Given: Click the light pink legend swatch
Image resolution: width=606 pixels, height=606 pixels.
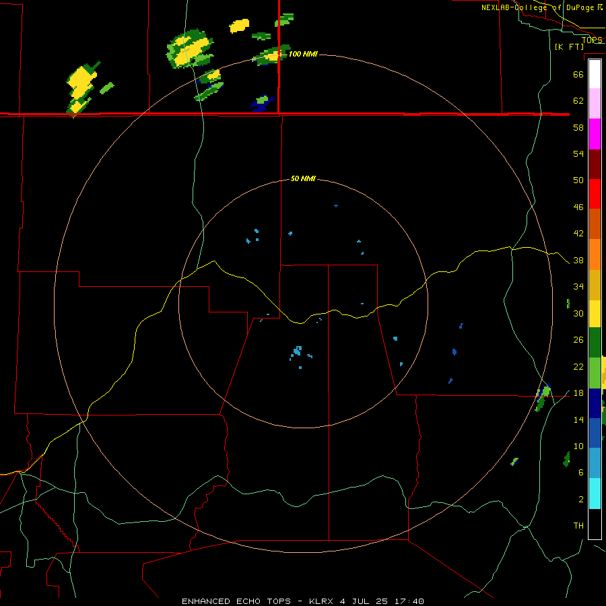Looking at the screenshot, I should [595, 104].
